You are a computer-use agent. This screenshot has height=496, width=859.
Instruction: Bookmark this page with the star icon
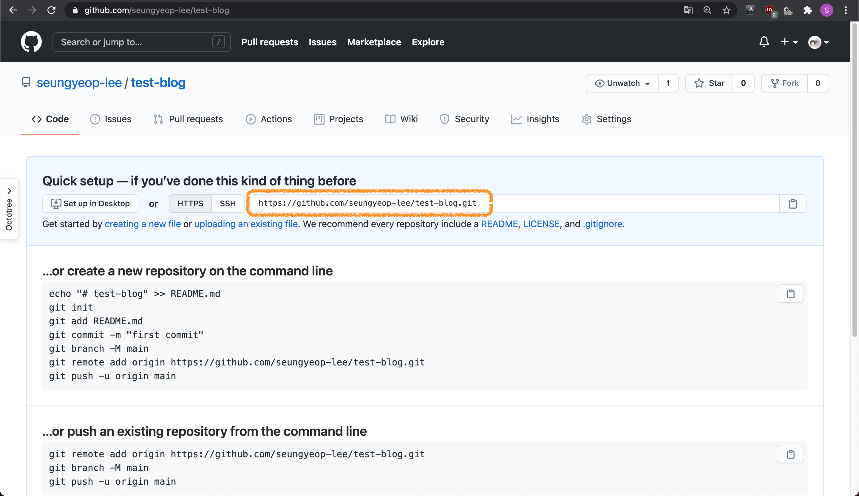pyautogui.click(x=726, y=10)
